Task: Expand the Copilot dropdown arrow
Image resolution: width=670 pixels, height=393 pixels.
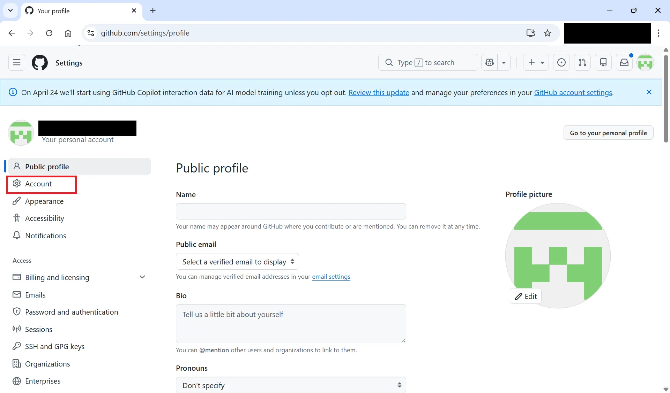Action: click(504, 63)
